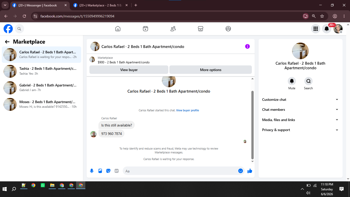Choose a sticker to send
Screen dimensions: 350x197
click(x=108, y=171)
